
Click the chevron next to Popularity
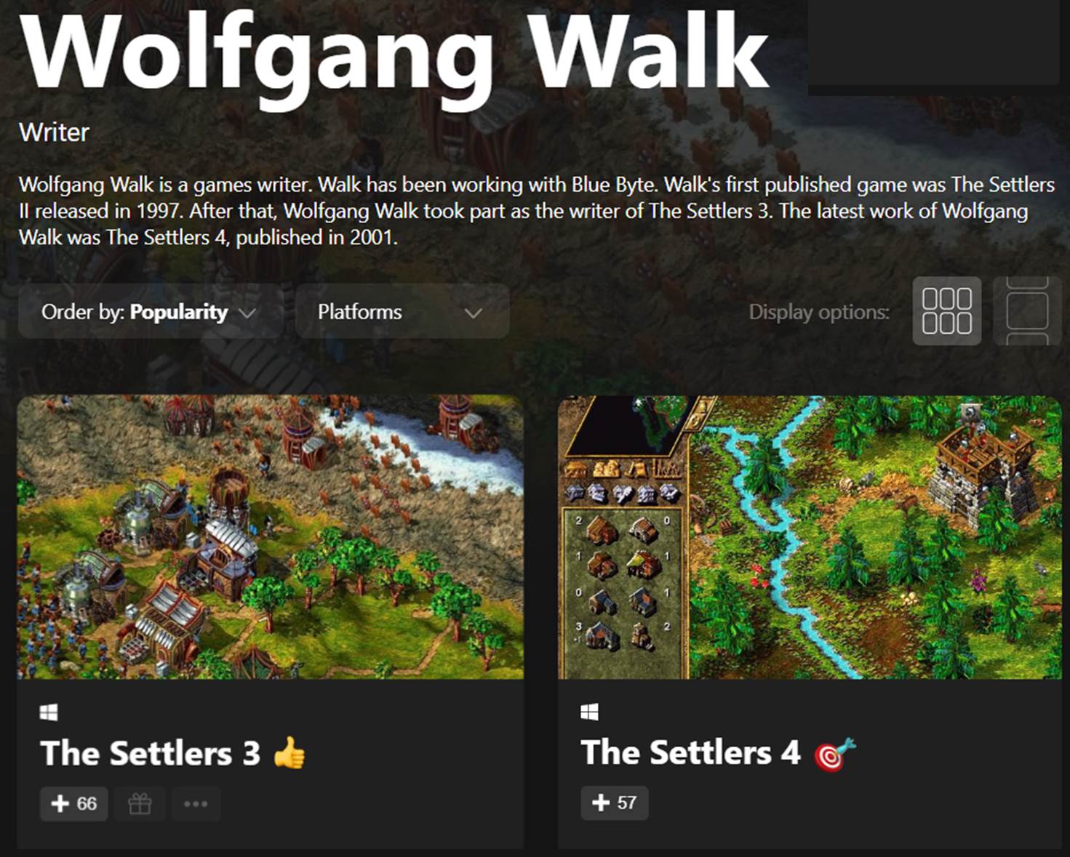pos(247,313)
